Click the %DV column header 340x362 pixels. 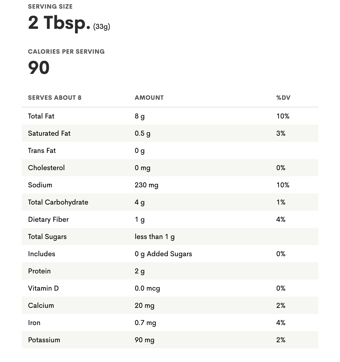tap(283, 98)
